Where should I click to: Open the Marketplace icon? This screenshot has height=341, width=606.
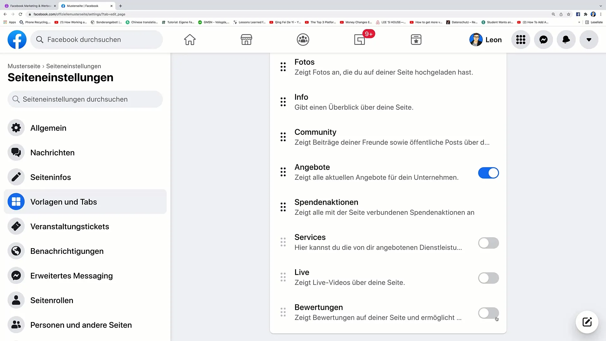click(246, 39)
